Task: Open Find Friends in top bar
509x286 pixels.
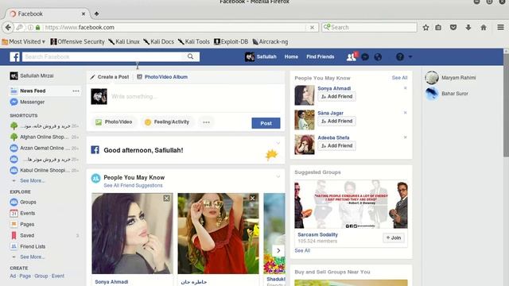Action: [320, 56]
